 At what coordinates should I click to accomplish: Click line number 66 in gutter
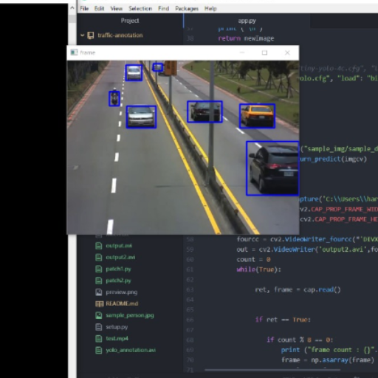[x=190, y=320]
